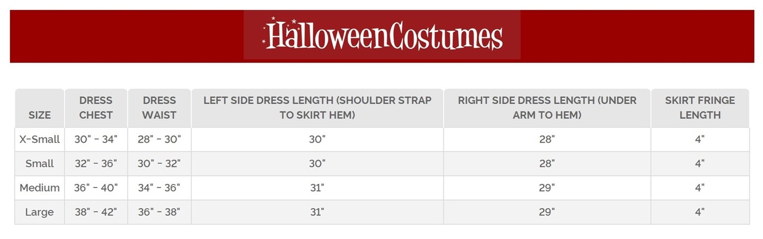Click Medium row's 31" left side length
Viewport: 763px width, 239px height.
[317, 188]
